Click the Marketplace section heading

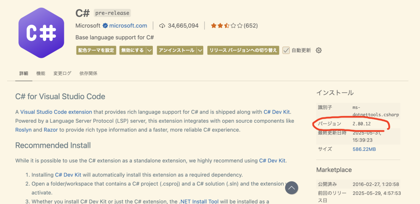coord(334,170)
